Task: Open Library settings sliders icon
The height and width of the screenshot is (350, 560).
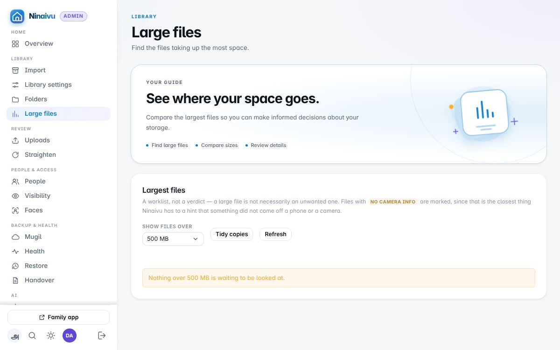Action: pos(15,85)
